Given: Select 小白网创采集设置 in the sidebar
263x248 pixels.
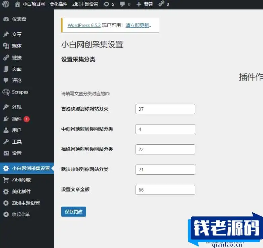Looking at the screenshot, I should pos(27,168).
